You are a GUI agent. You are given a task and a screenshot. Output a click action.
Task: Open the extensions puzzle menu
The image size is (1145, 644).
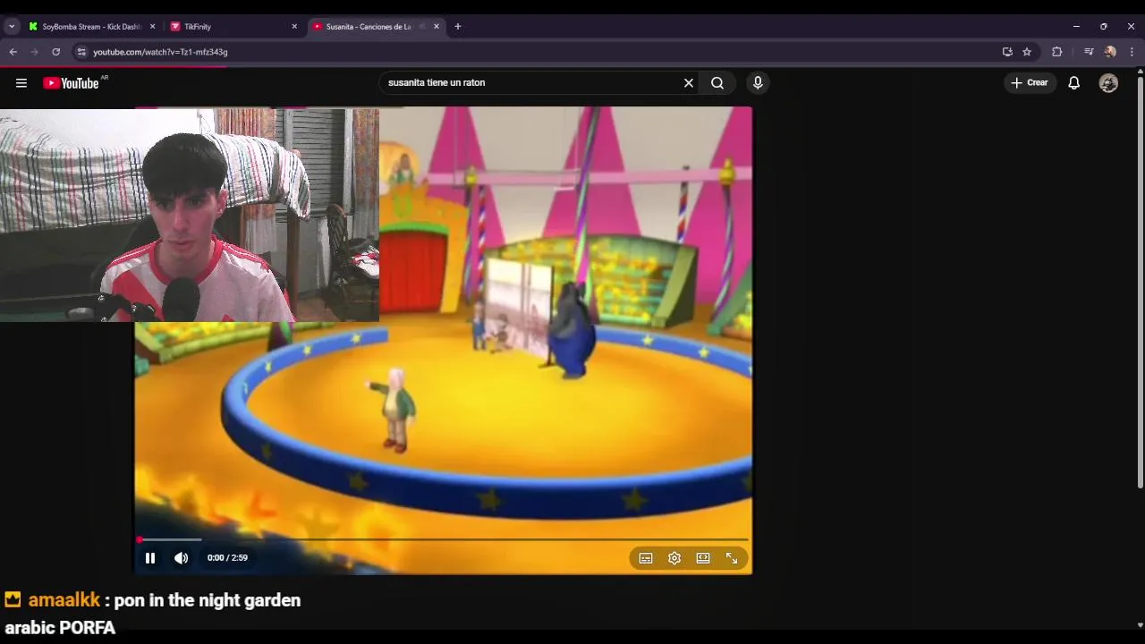click(x=1056, y=52)
